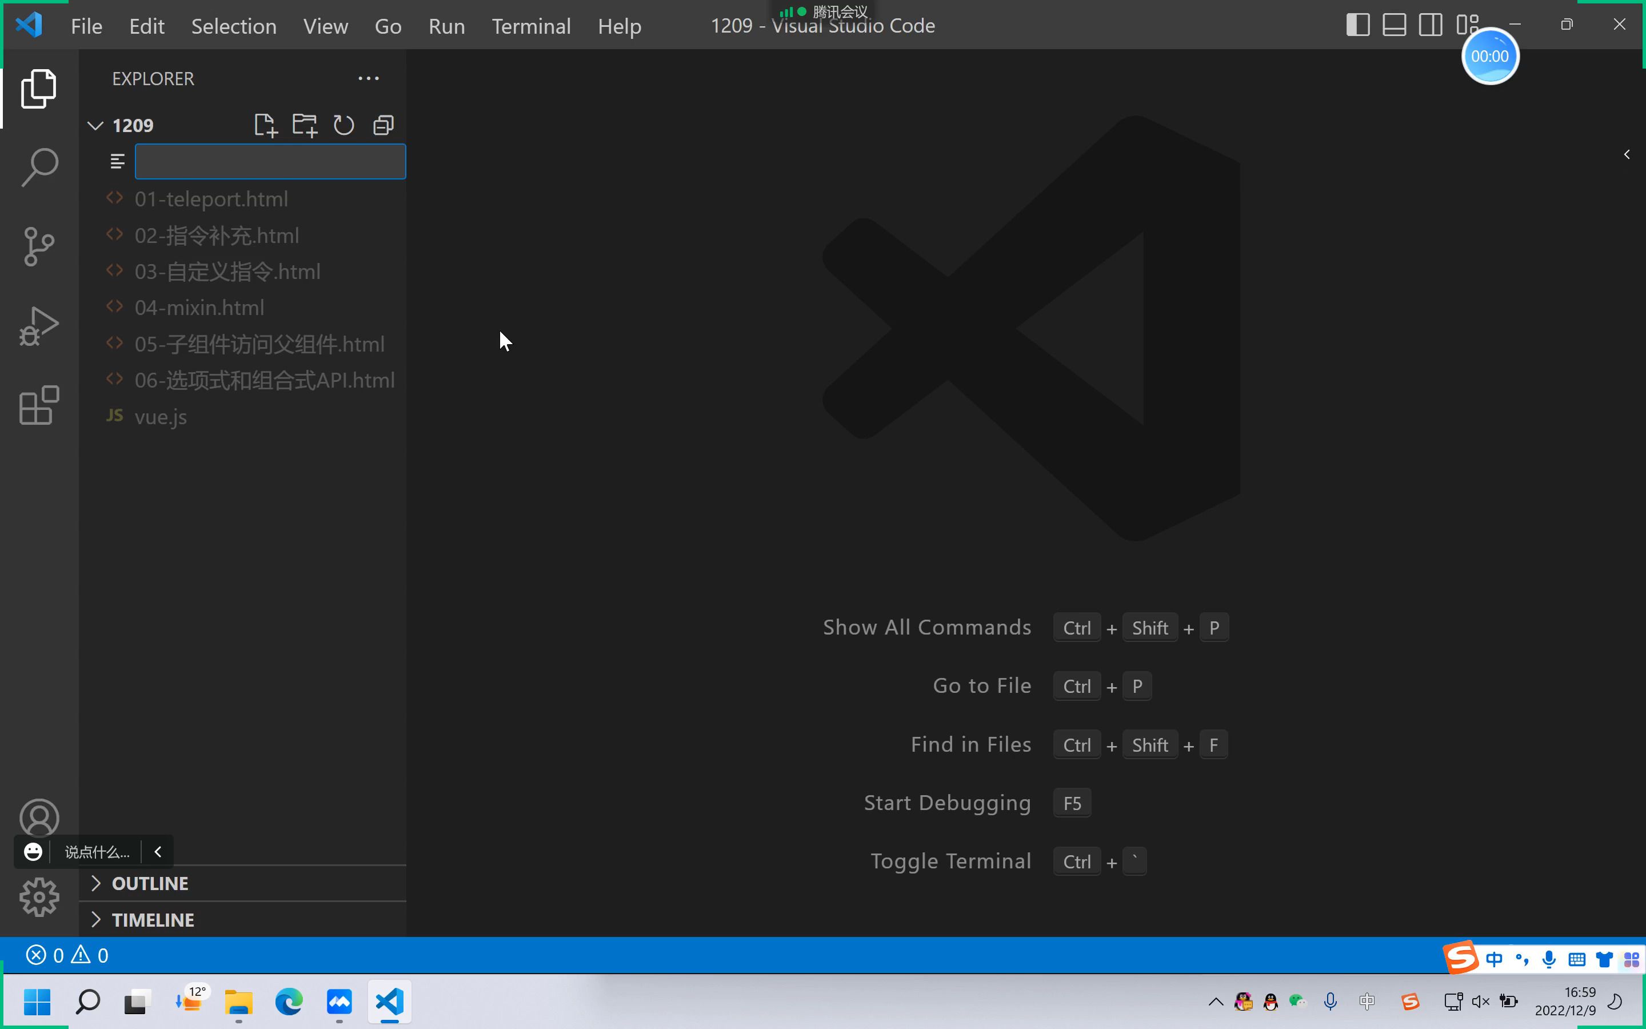Open the Go menu
1646x1029 pixels.
(387, 26)
